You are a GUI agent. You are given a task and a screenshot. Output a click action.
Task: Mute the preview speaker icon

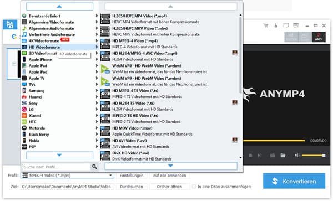click(297, 156)
